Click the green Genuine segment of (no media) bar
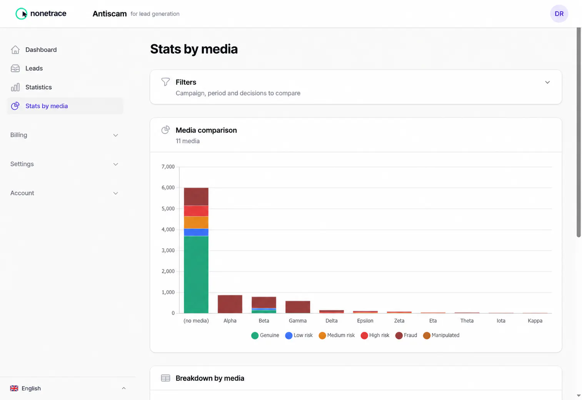Viewport: 582px width, 400px height. (x=196, y=274)
